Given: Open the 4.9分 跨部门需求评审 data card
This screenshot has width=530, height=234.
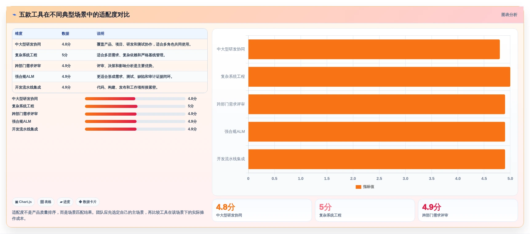Looking at the screenshot, I should pyautogui.click(x=468, y=210).
